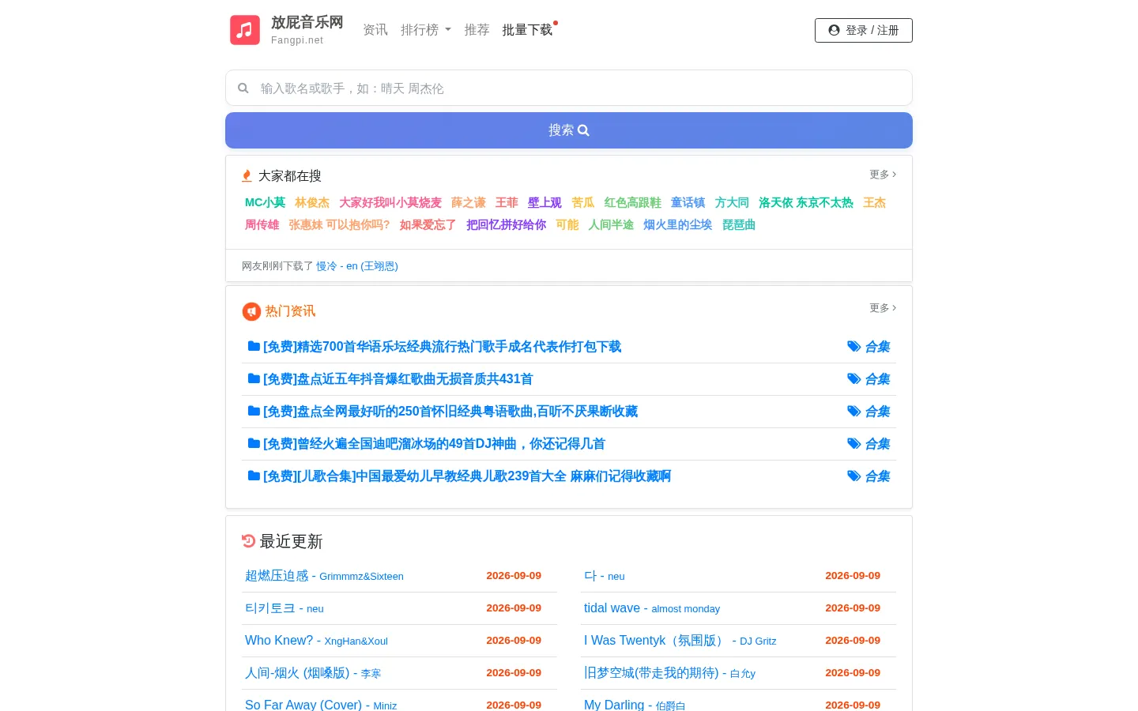Screen dimensions: 1138x711
Task: Click the tags icon on 儿歌合集 row
Action: point(853,476)
